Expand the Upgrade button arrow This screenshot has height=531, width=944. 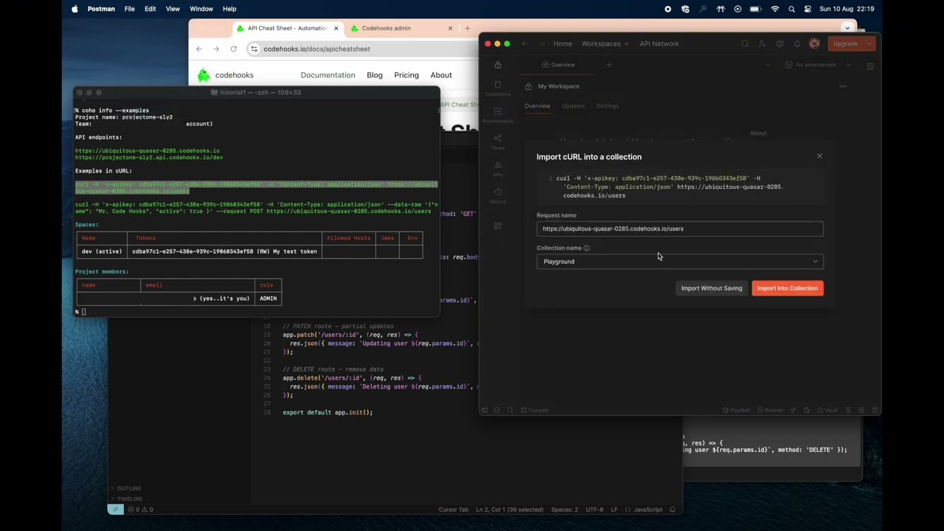(x=870, y=44)
